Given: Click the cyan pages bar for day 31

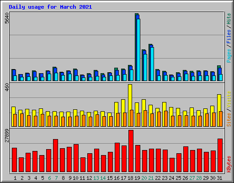Looking at the screenshot, I should [x=221, y=77].
